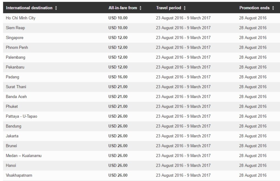Click sort arrows beside International destination header
The image size is (280, 181).
tap(56, 8)
